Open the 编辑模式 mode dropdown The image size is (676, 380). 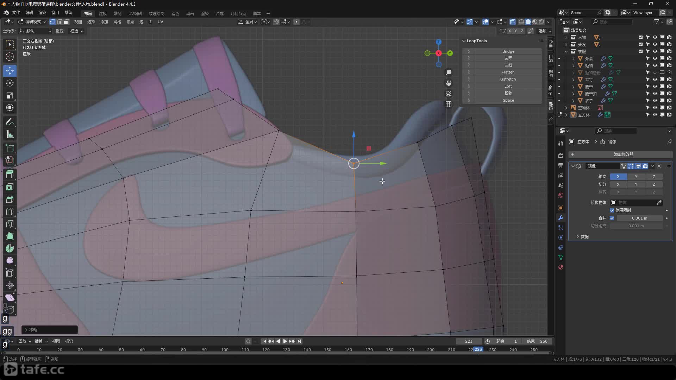(x=32, y=22)
